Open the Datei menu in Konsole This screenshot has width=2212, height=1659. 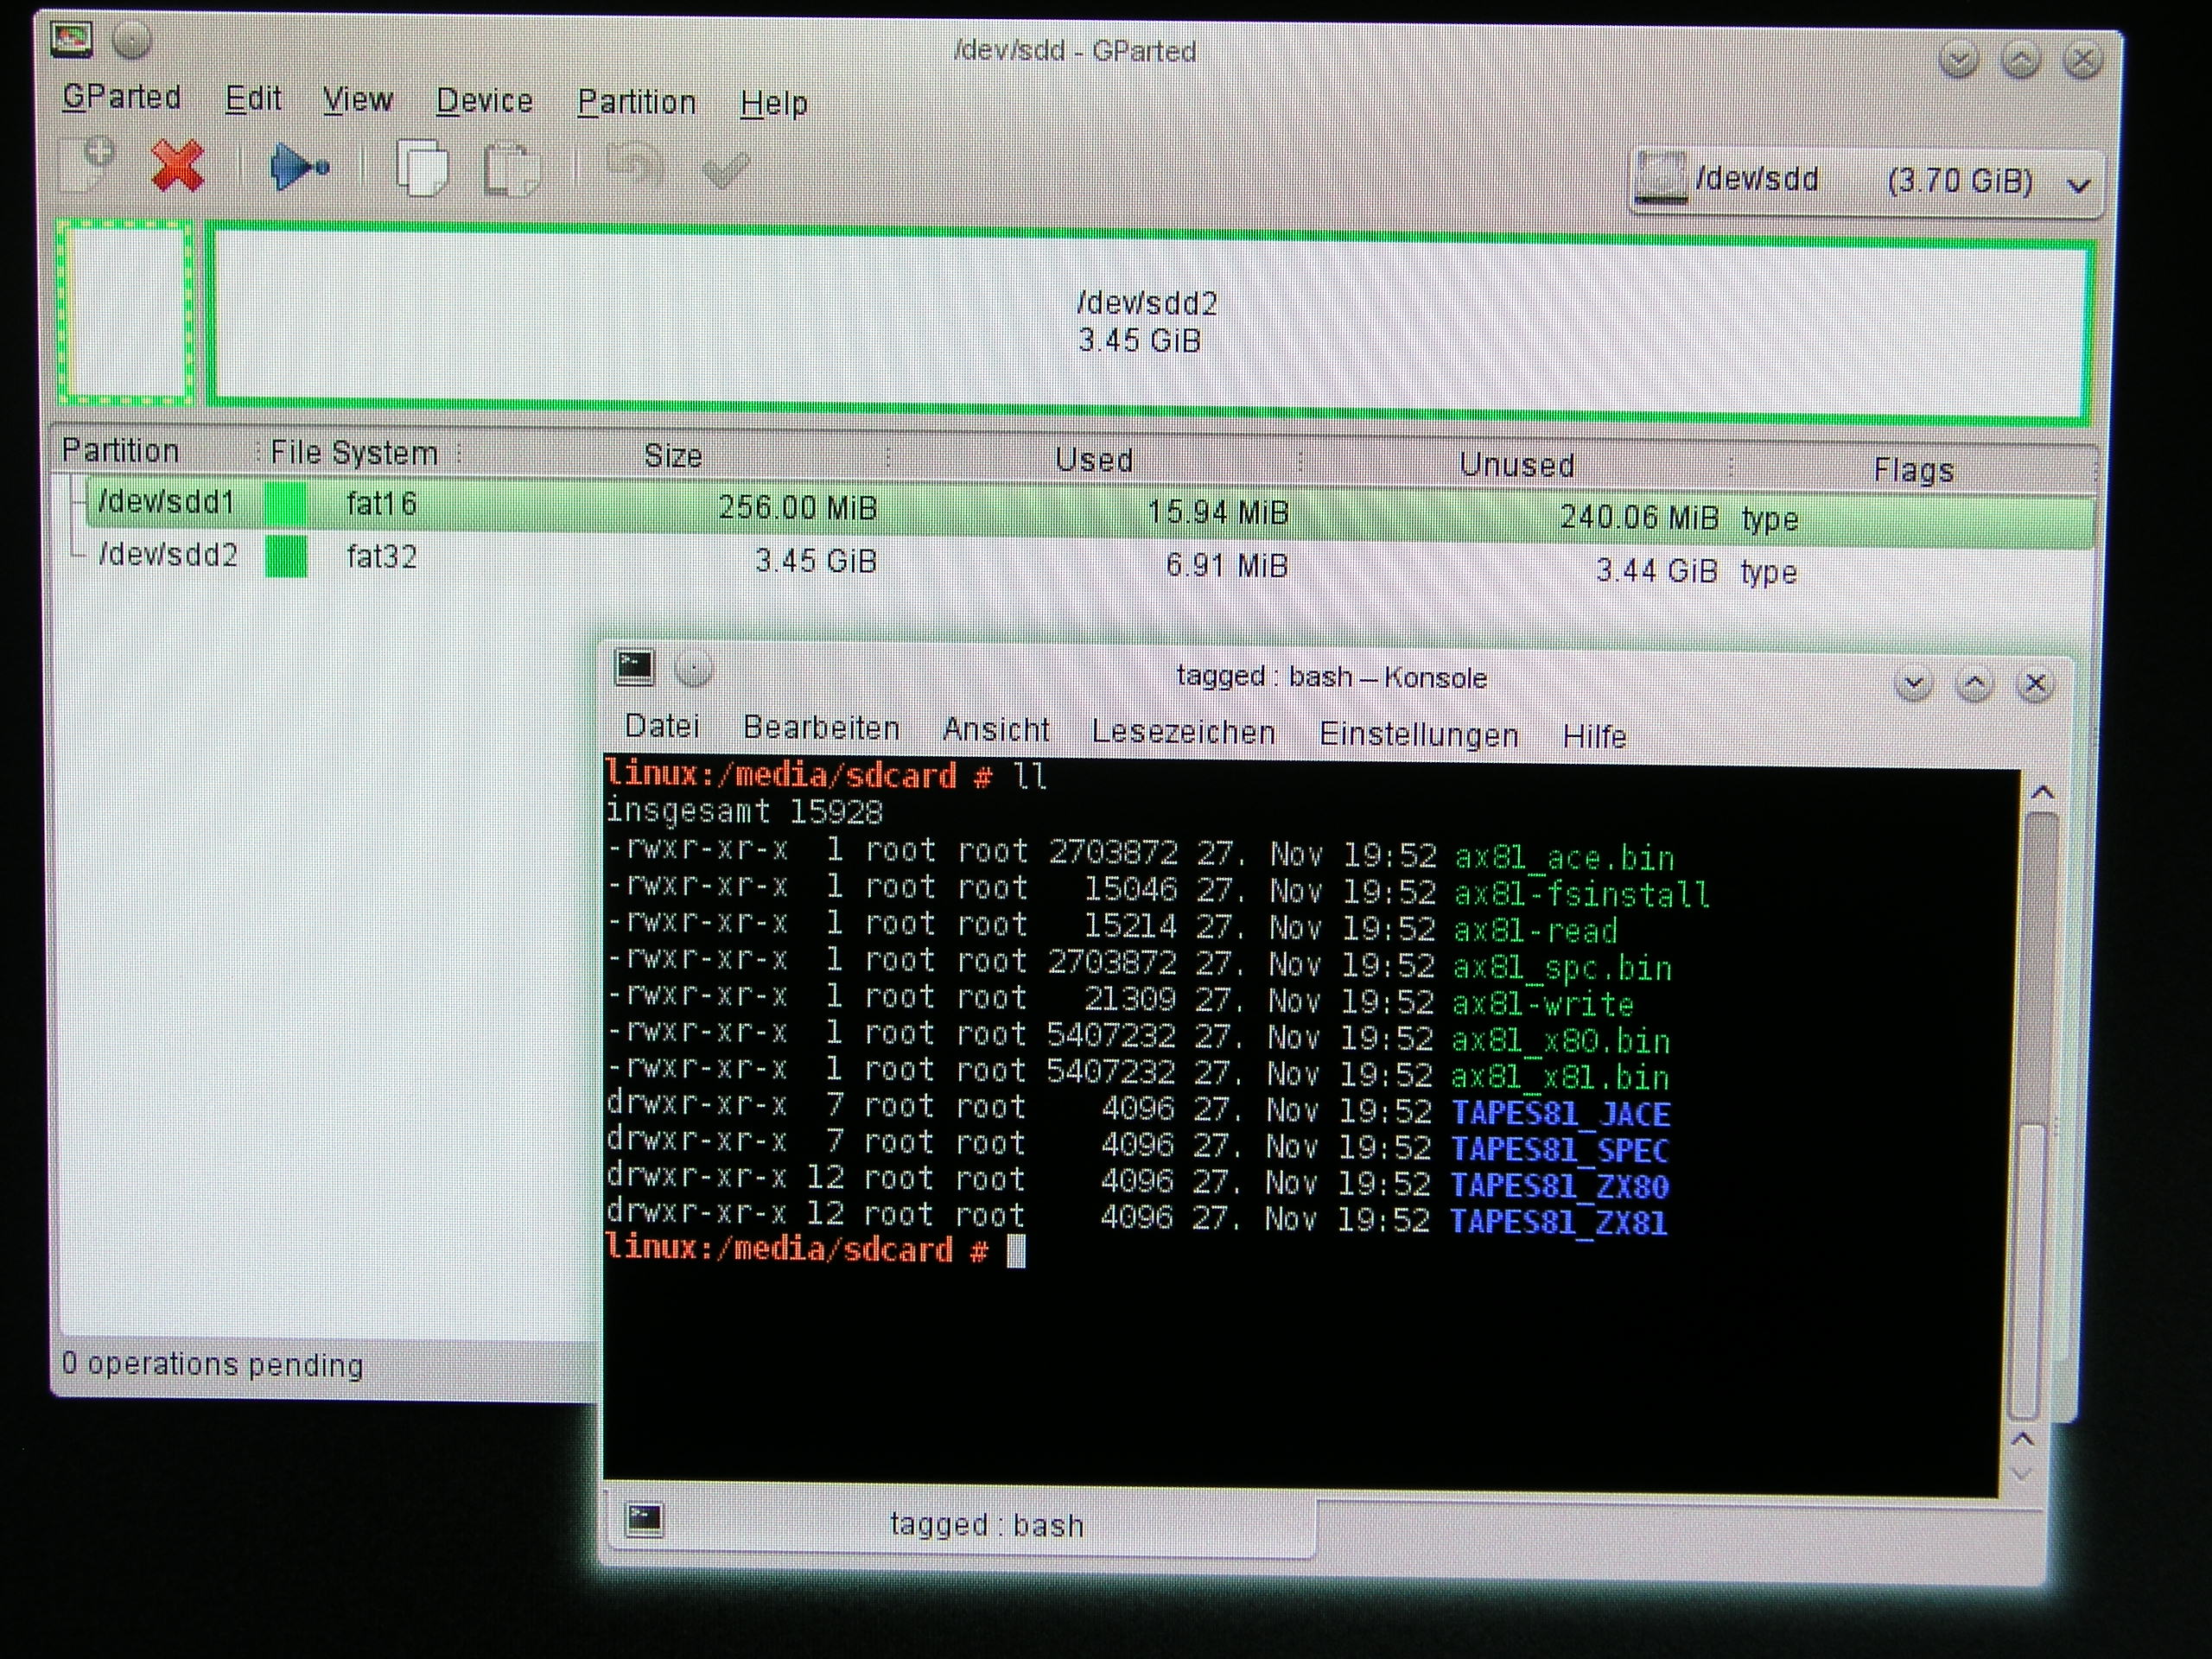point(662,726)
